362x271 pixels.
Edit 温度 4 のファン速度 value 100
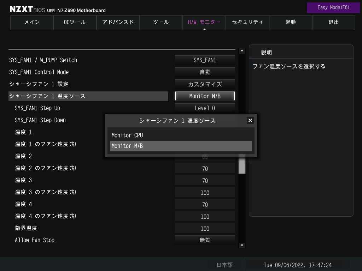(x=205, y=217)
